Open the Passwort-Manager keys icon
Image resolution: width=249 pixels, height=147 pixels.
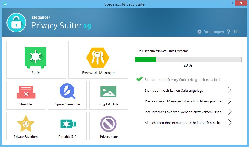click(98, 58)
